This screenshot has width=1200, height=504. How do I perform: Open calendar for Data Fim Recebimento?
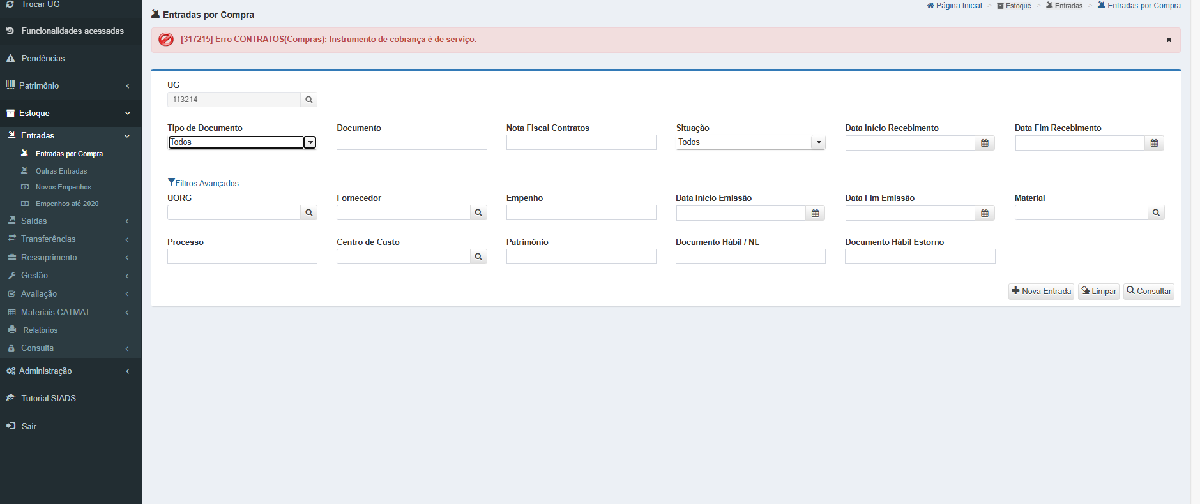[1154, 143]
